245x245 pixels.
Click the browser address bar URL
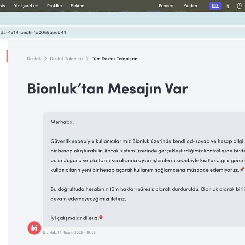tap(33, 33)
